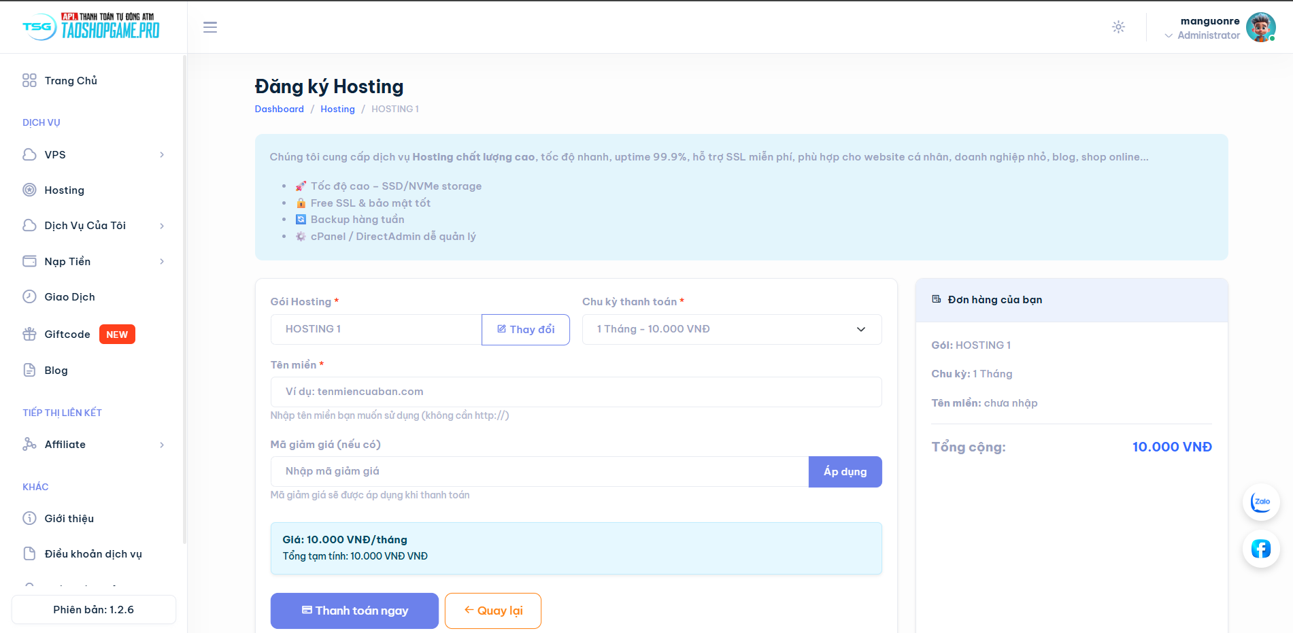Click the TaoShopGame.Pro logo

point(92,27)
